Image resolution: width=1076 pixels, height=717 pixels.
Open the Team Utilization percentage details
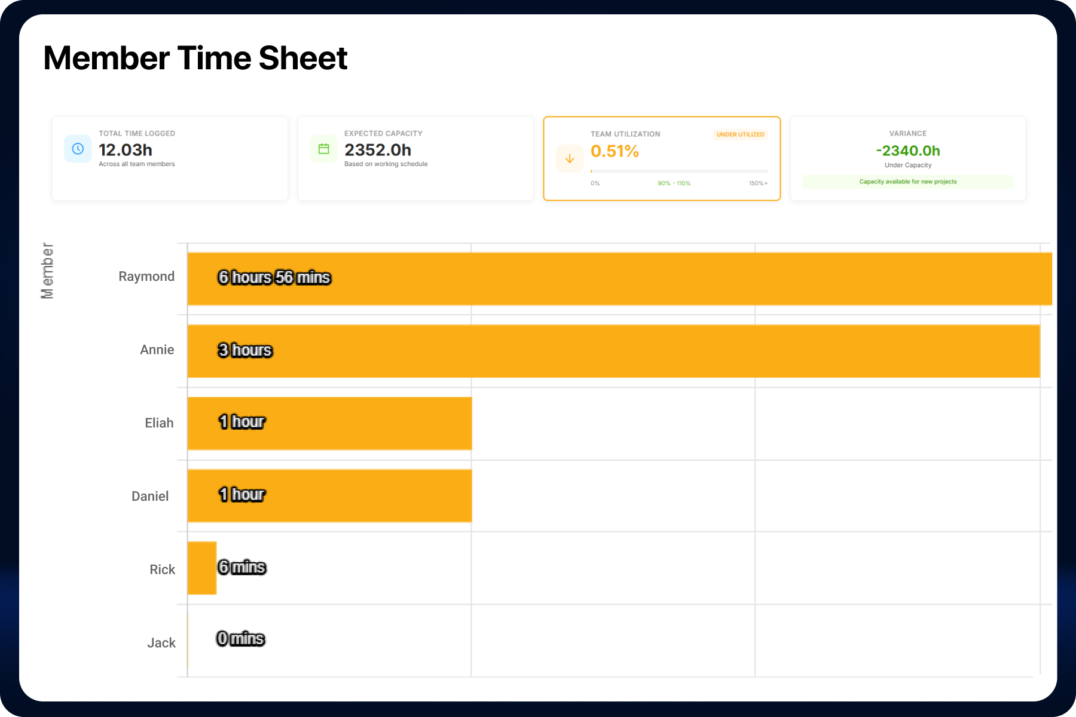click(615, 151)
